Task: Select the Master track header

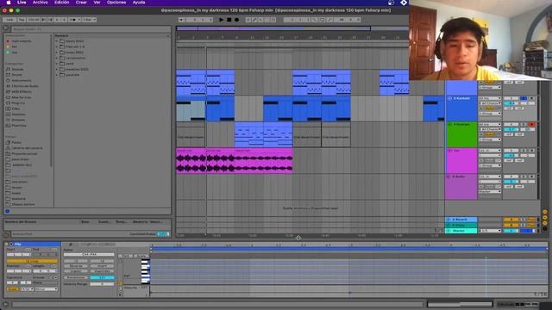Action: (461, 231)
